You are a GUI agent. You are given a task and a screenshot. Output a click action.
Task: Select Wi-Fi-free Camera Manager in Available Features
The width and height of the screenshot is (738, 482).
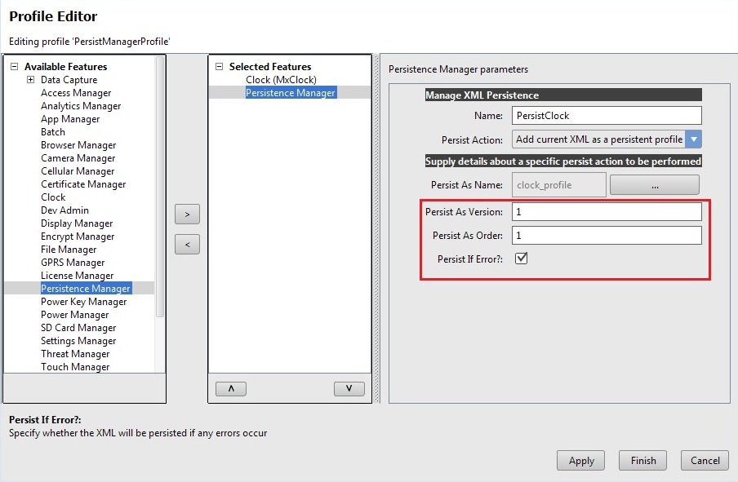click(78, 158)
